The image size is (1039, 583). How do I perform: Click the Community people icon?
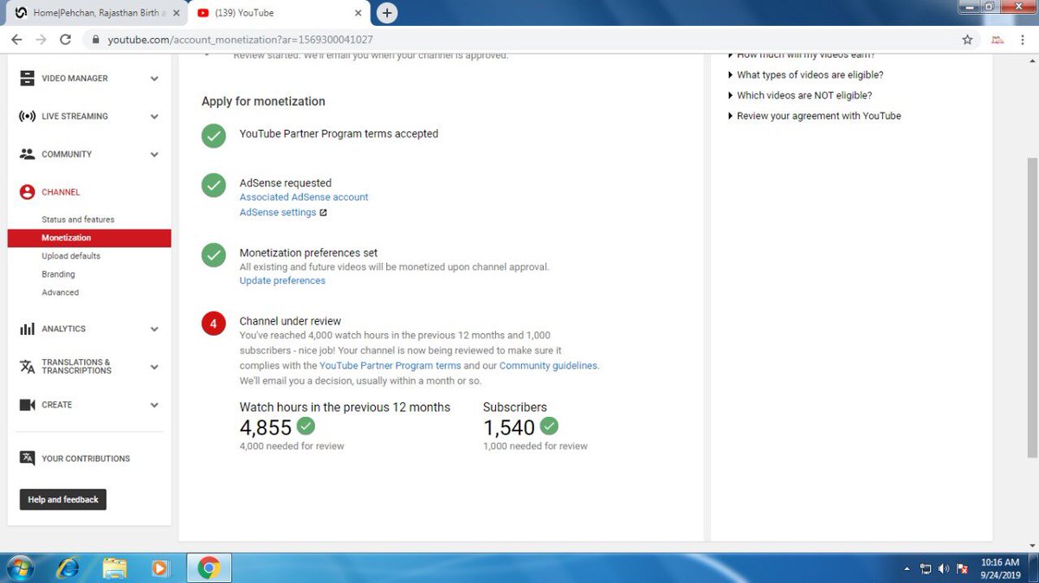(27, 154)
